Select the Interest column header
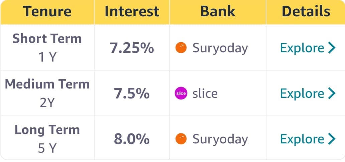The image size is (345, 162). (132, 12)
